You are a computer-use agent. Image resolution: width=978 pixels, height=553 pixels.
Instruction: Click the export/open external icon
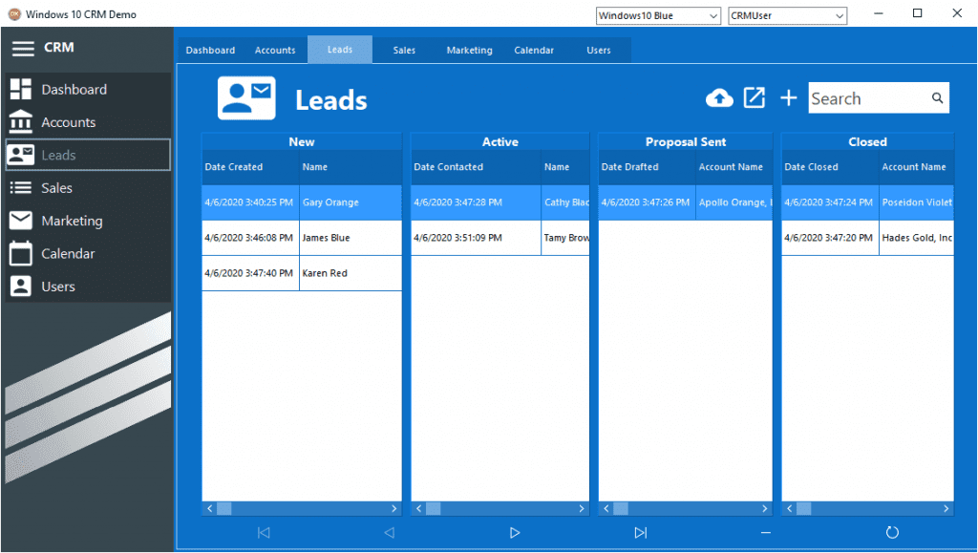755,97
